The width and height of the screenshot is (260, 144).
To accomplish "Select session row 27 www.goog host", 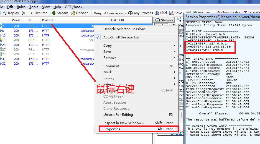I will point(47,49).
